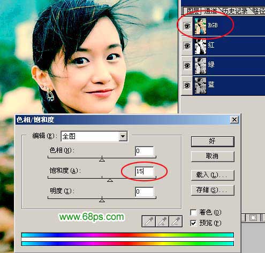Hide the 绿 (Green) channel eye
Viewport: 265px width, 253px height.
187,66
